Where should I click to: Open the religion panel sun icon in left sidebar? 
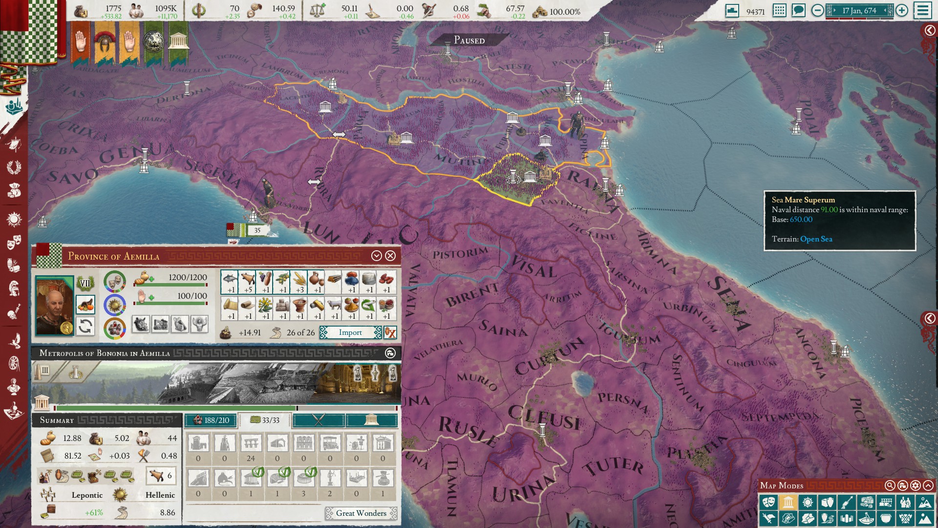pos(15,219)
